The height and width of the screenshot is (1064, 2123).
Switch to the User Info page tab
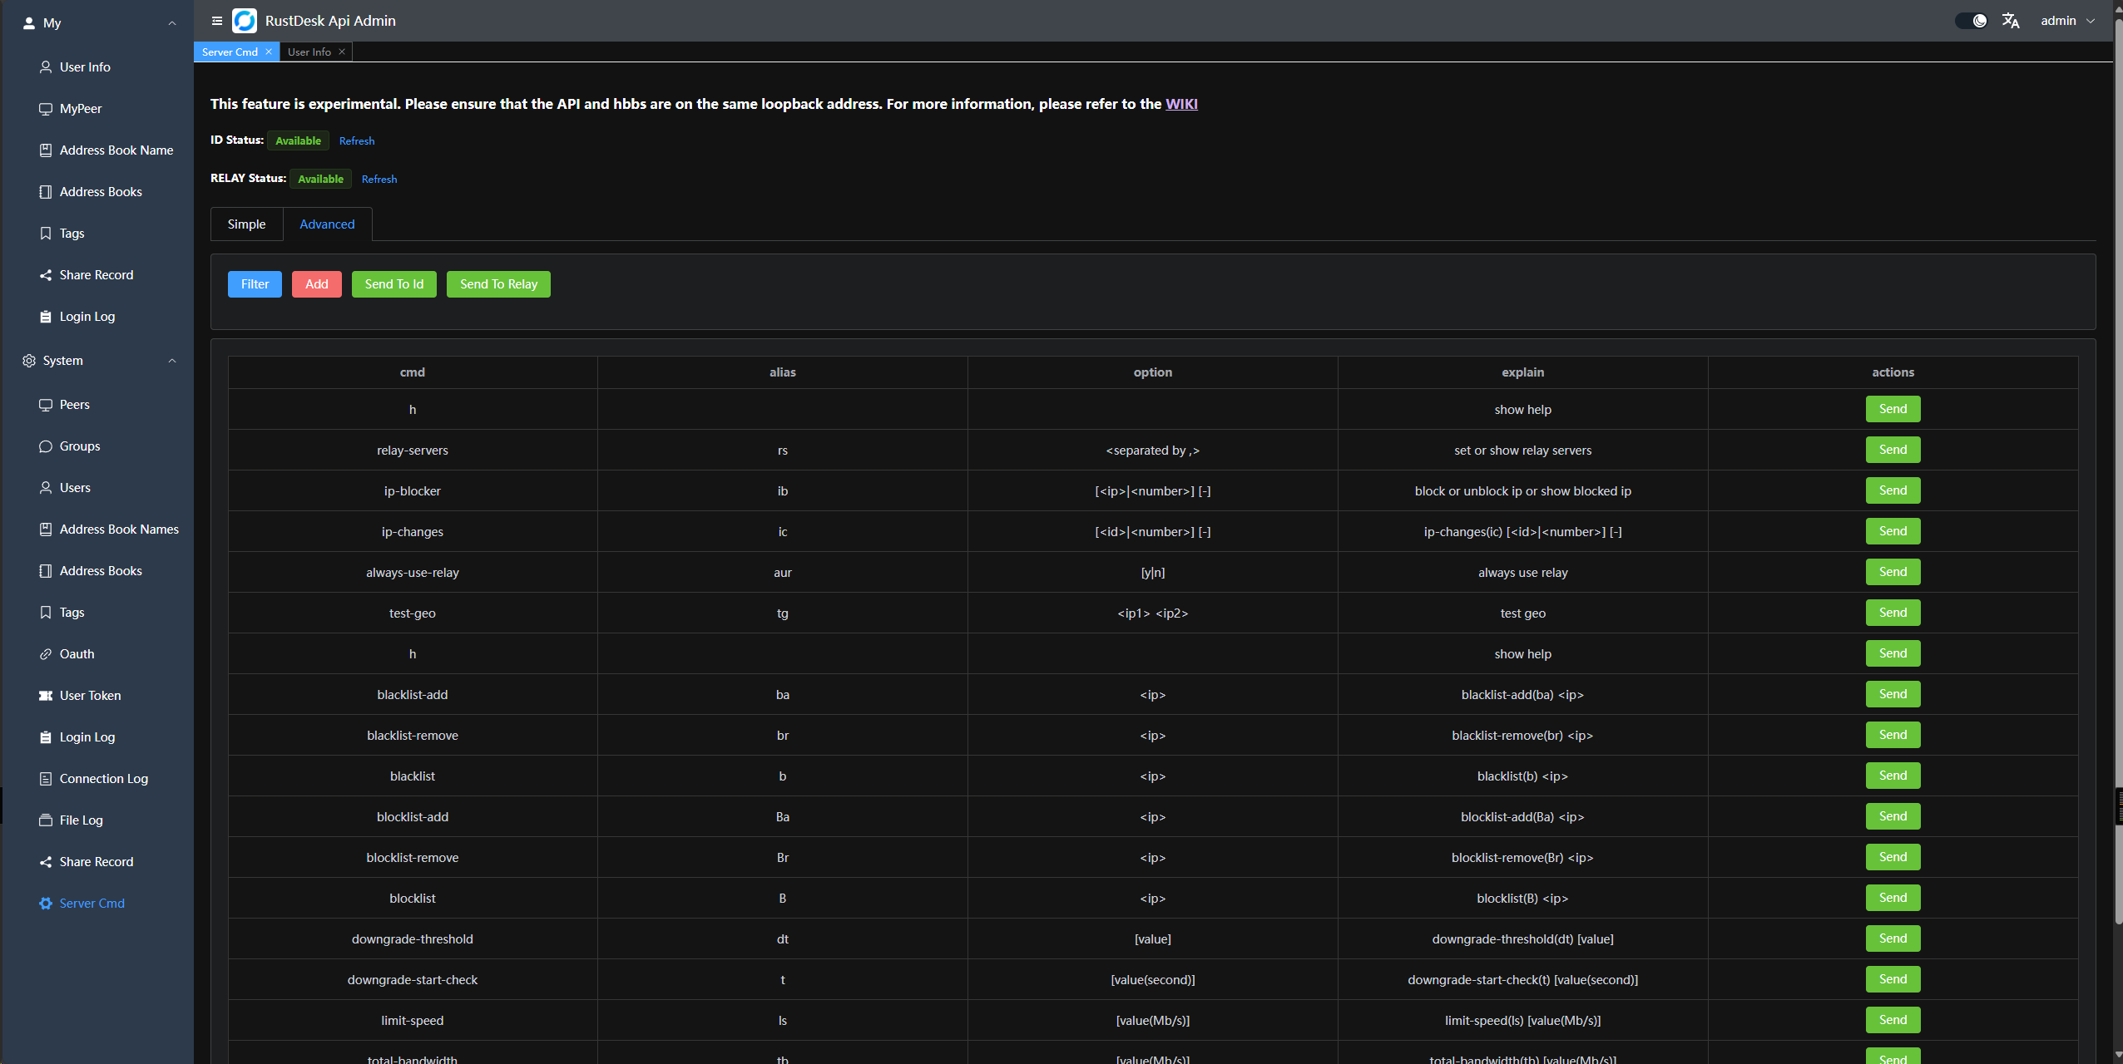point(309,52)
